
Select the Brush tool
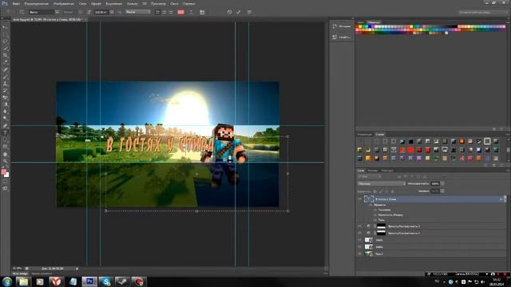tap(5, 77)
